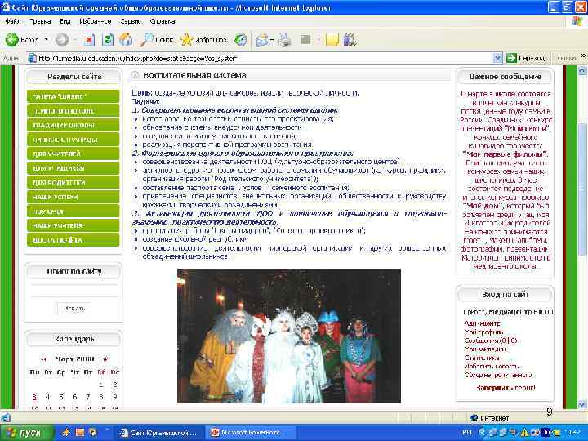Open the Личные страницы section
588x441 pixels.
tap(73, 140)
